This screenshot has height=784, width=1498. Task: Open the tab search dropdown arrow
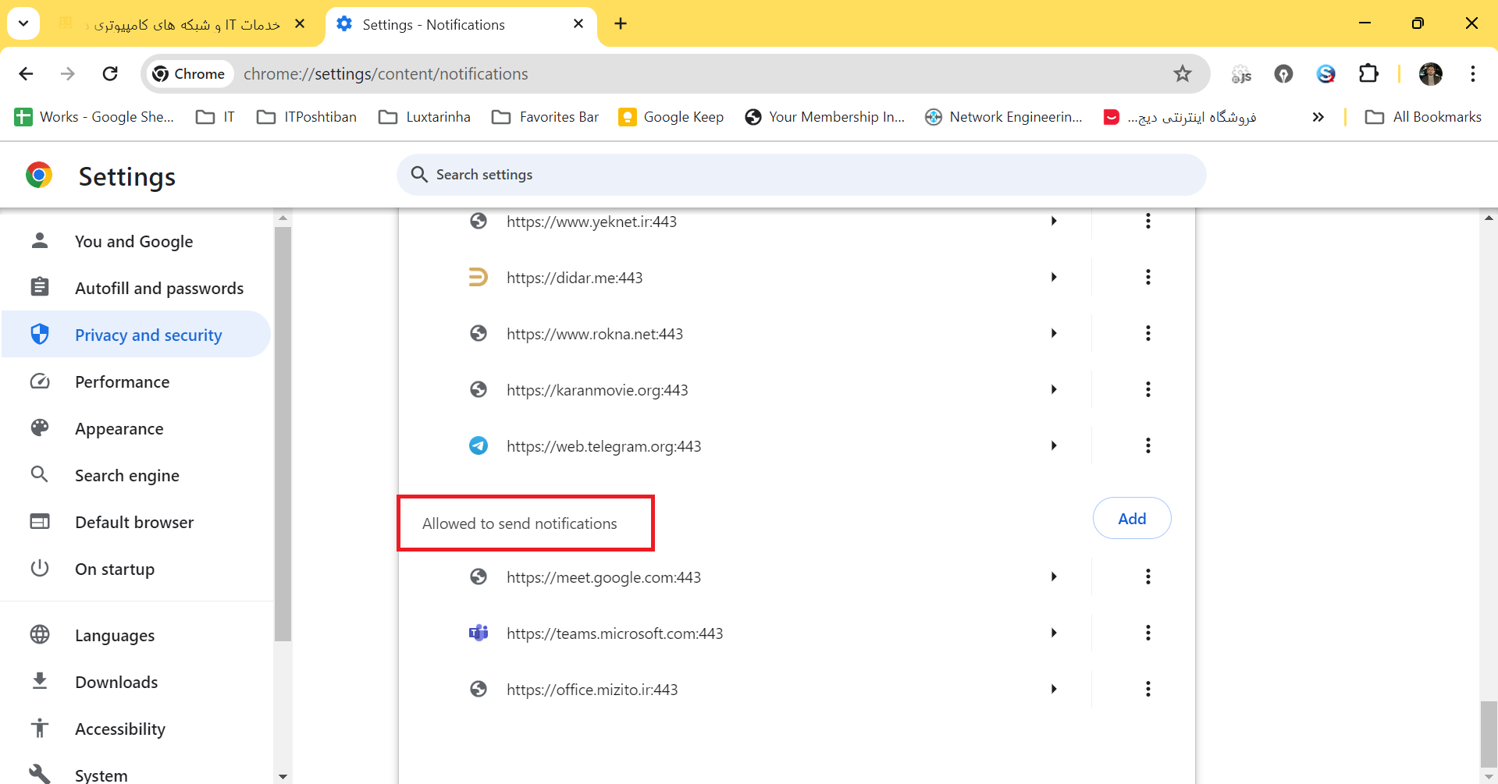click(x=23, y=23)
